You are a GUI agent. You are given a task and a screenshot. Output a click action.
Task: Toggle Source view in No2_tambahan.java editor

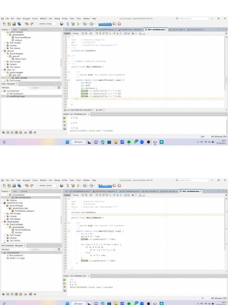[x=67, y=195]
